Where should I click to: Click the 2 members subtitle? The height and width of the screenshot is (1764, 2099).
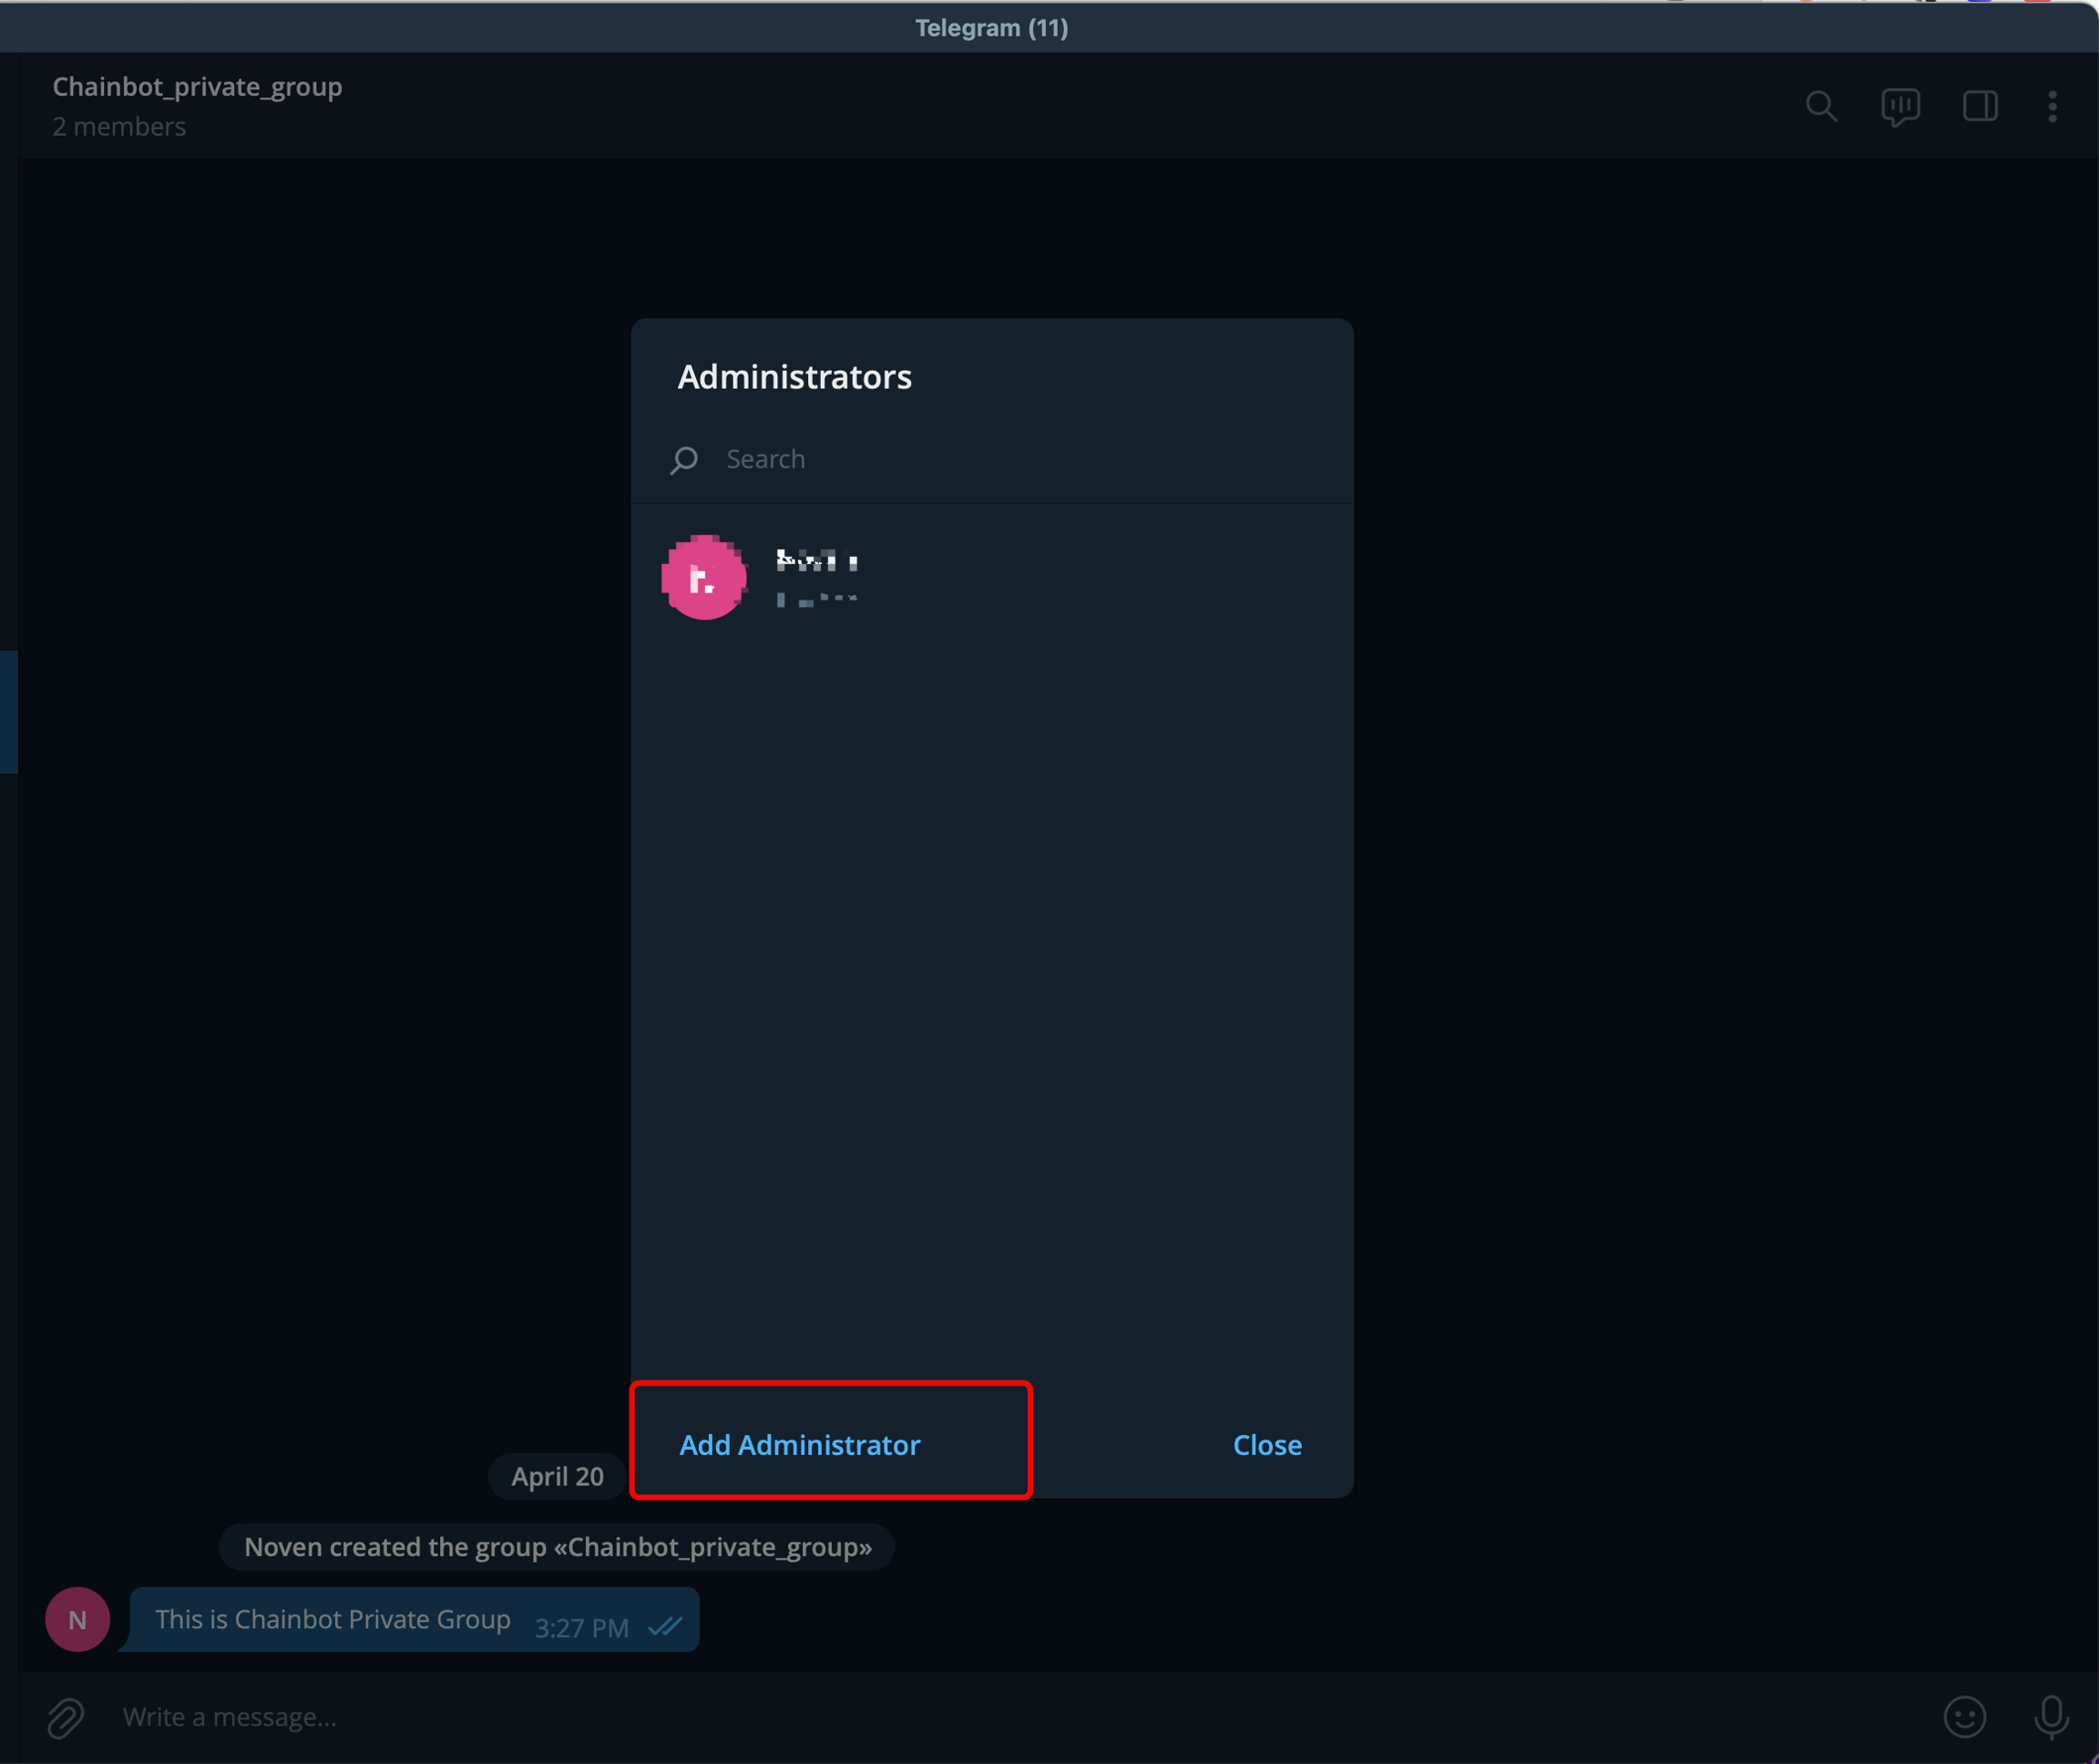click(119, 127)
